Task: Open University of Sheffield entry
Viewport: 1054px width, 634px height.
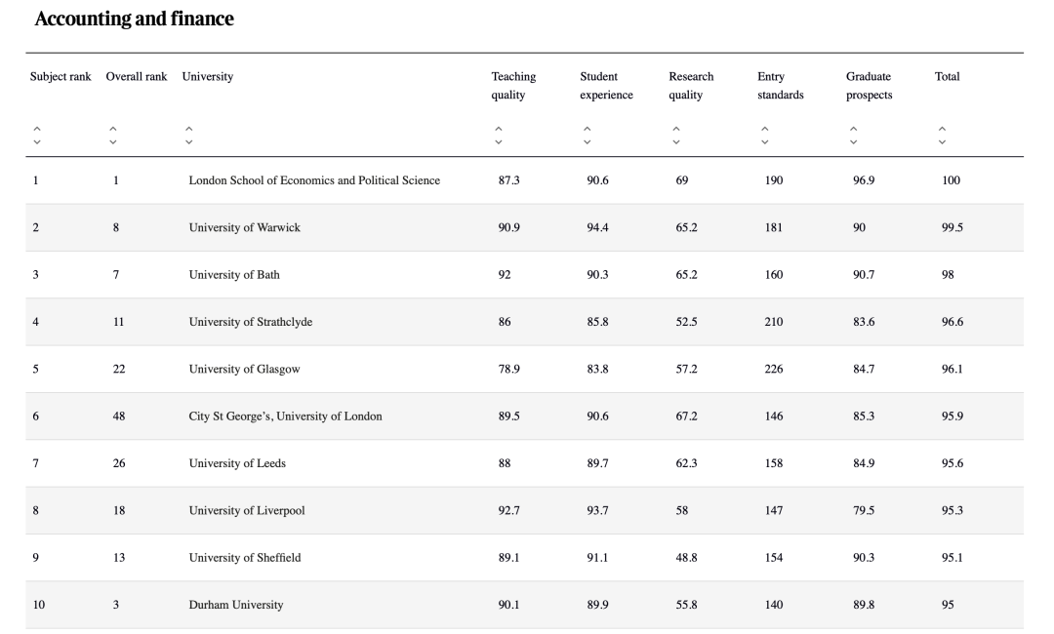Action: click(x=245, y=558)
